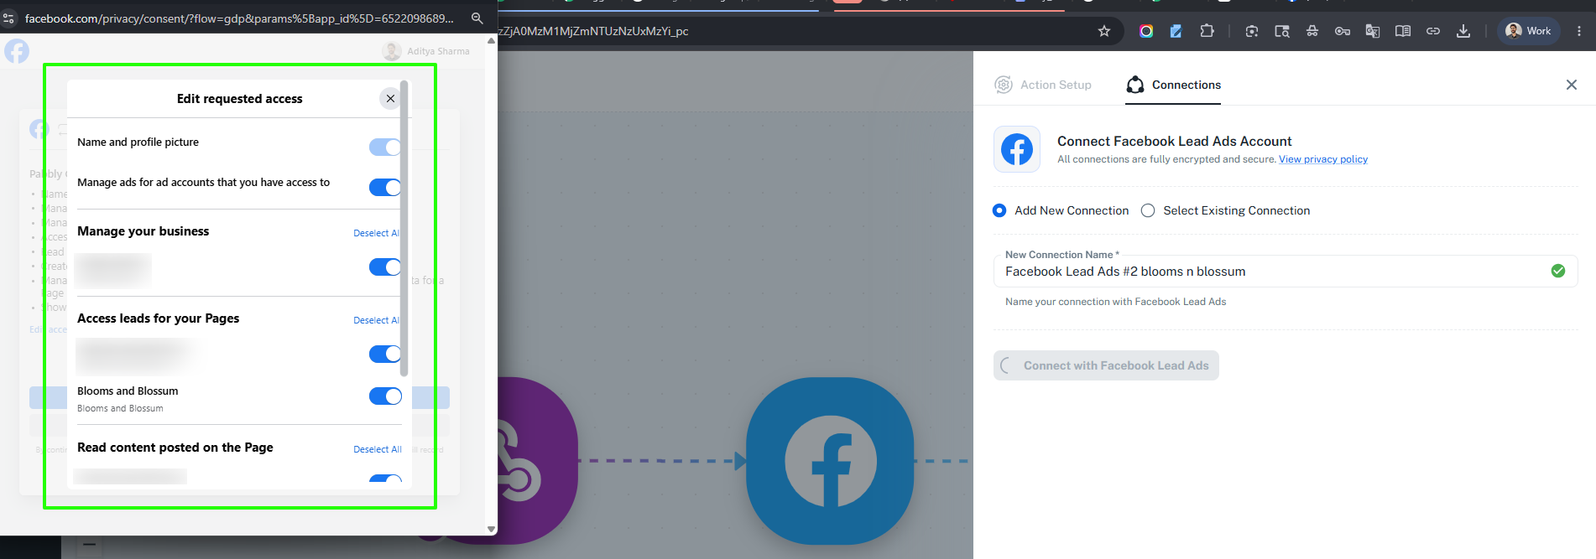The image size is (1596, 559).
Task: Click site settings icon in popup address bar
Action: pyautogui.click(x=8, y=18)
